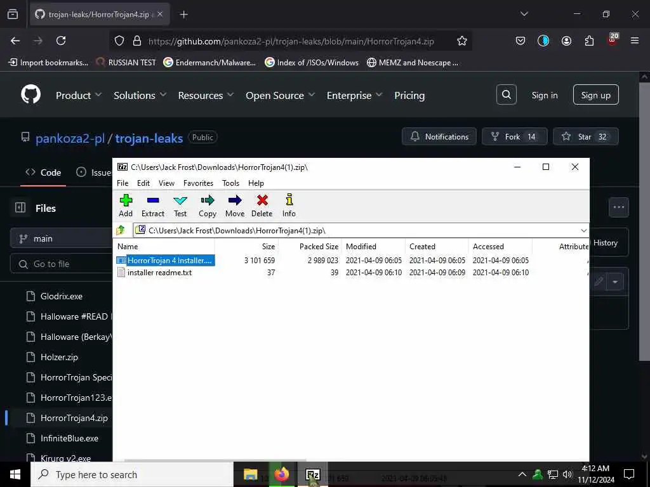Click the GitHub logo in the browser page
Screen dimensions: 650x487
(31, 95)
